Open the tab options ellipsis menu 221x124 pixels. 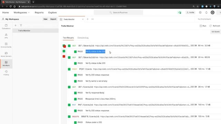point(93,19)
